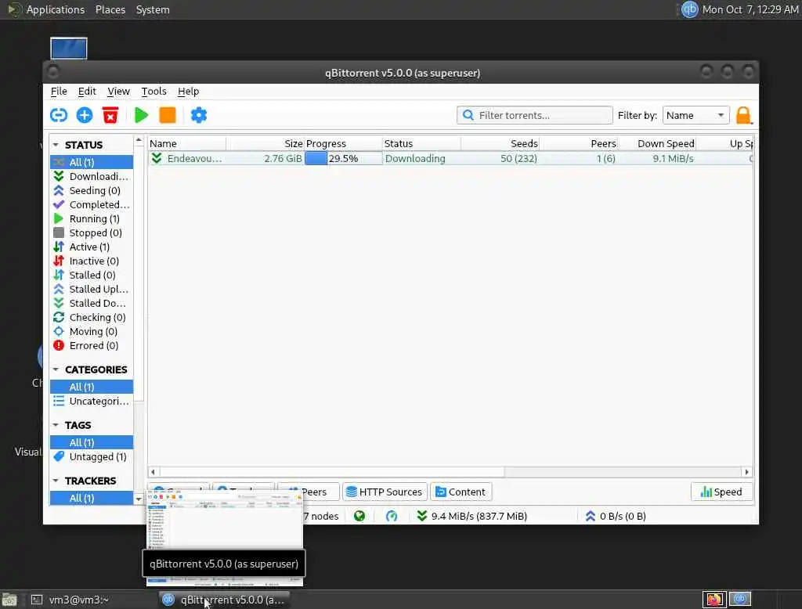Image resolution: width=802 pixels, height=609 pixels.
Task: Select the Checking (0) filter
Action: [92, 318]
